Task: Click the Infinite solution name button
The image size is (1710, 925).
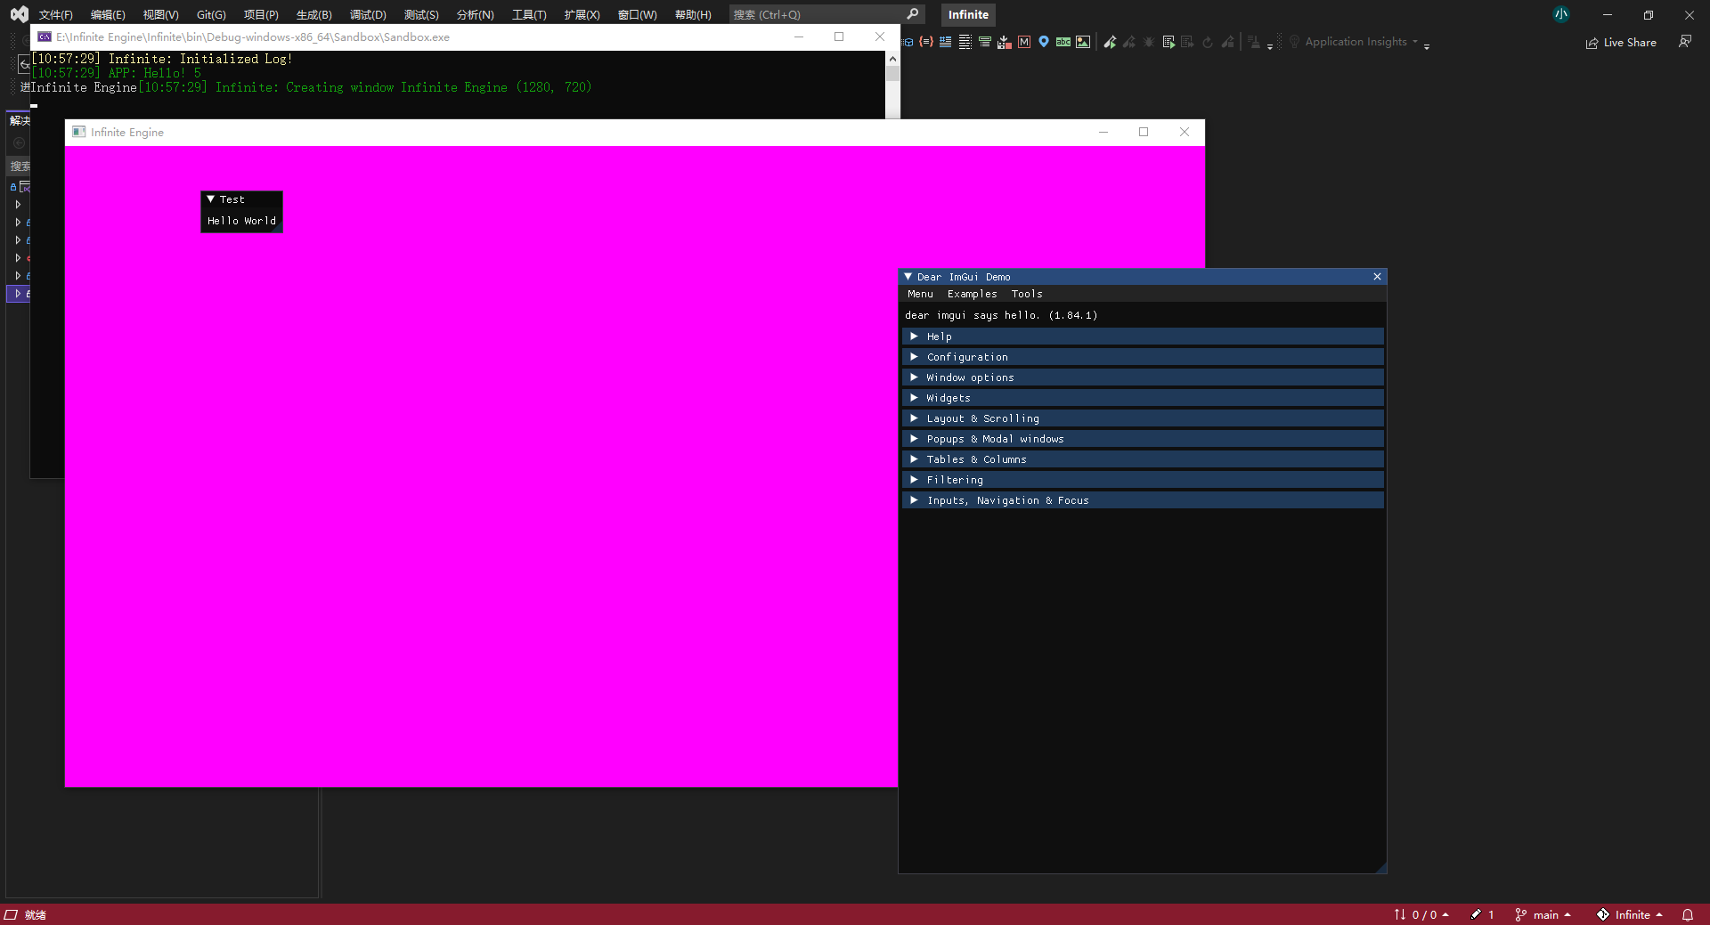Action: (968, 14)
